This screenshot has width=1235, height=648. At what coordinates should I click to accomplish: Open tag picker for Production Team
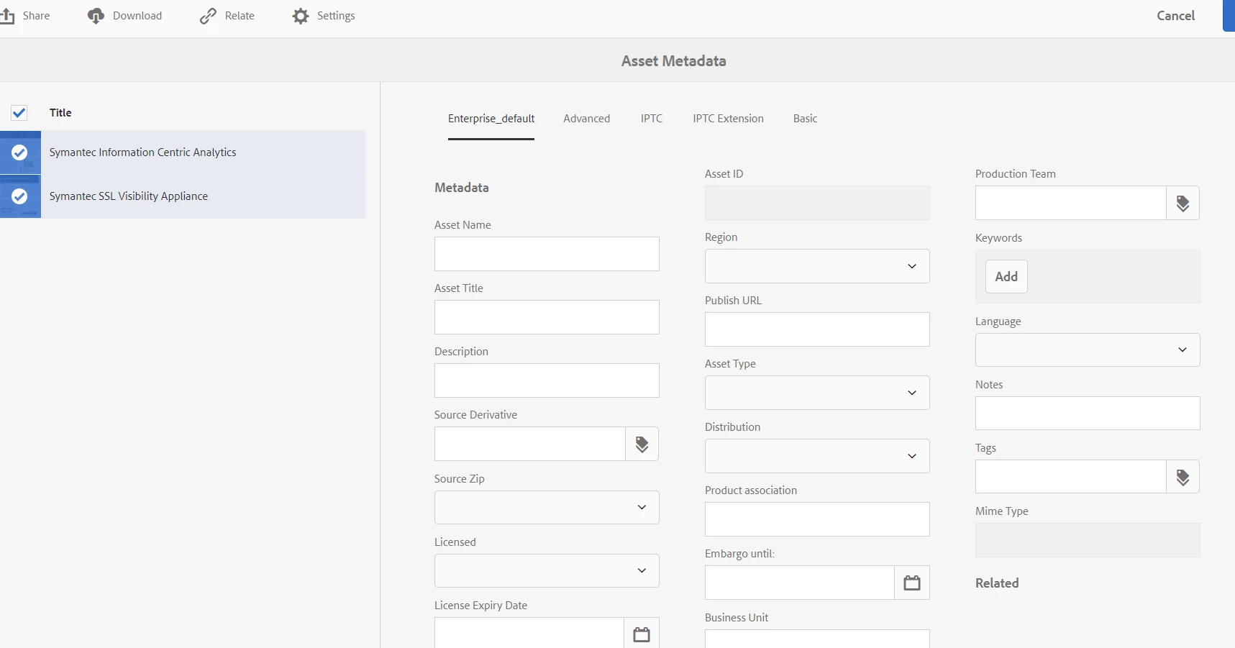point(1183,204)
